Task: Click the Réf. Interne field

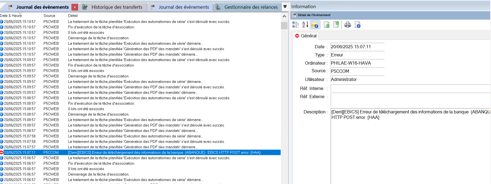Action: click(x=410, y=89)
